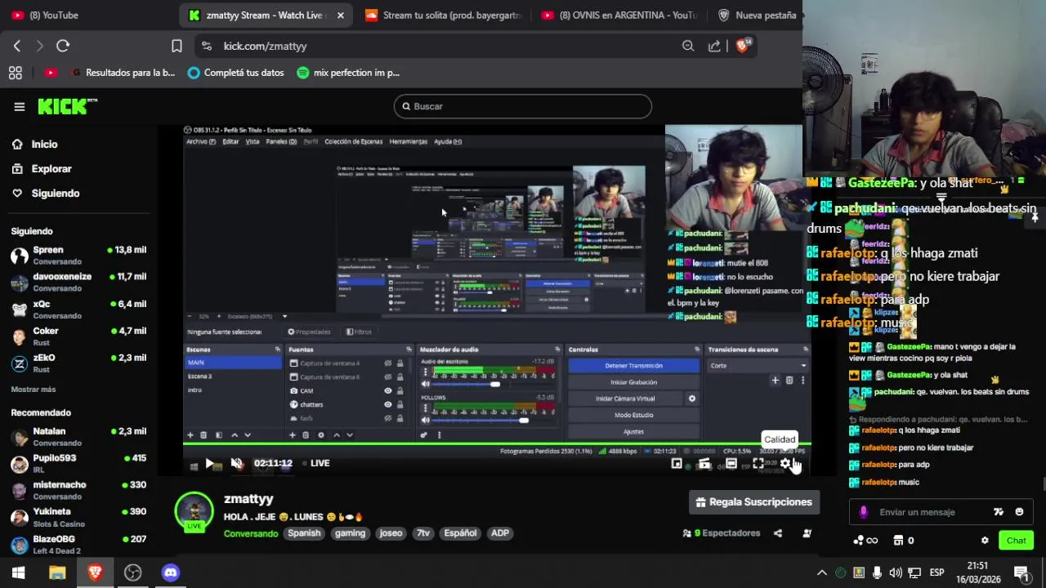
Task: Open the emoji picker in chat
Action: 1019,512
